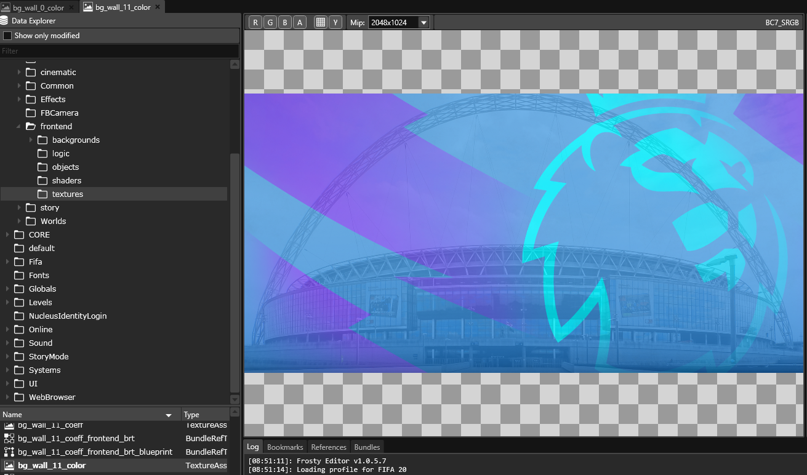The image size is (807, 475).
Task: Expand the CORE folder arrow
Action: pos(7,234)
